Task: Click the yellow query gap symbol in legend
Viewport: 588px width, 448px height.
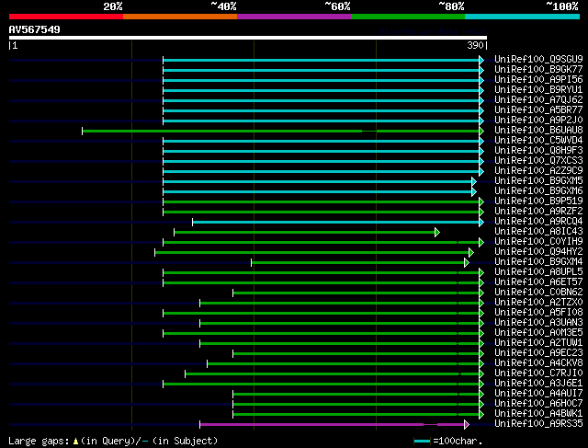Action: click(x=75, y=441)
